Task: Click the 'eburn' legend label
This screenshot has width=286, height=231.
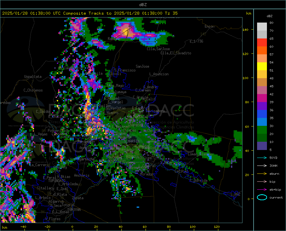Action: point(274,173)
